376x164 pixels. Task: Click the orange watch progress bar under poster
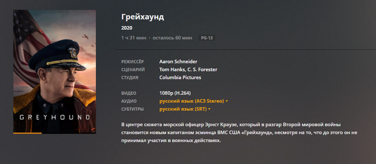coord(28,133)
